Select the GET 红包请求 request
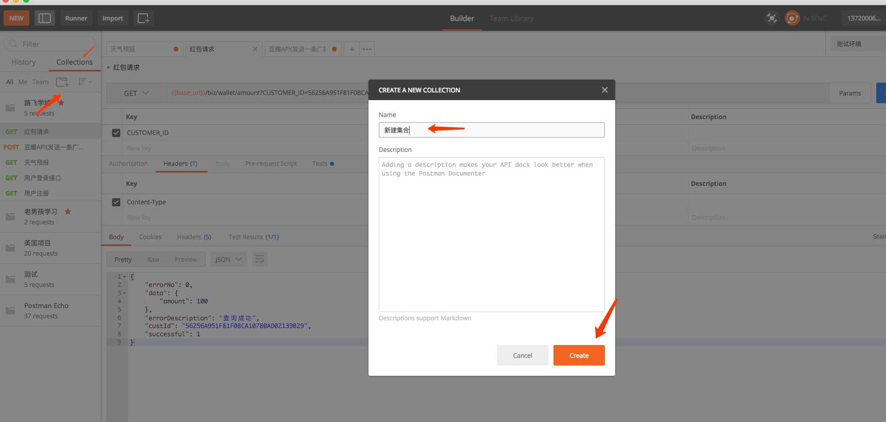Screen dimensions: 886x422 coord(50,131)
